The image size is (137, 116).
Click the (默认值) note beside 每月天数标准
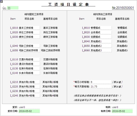point(117,87)
